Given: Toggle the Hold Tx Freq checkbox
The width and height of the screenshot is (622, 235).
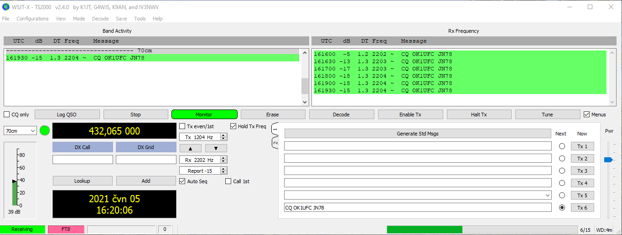Looking at the screenshot, I should (x=233, y=126).
